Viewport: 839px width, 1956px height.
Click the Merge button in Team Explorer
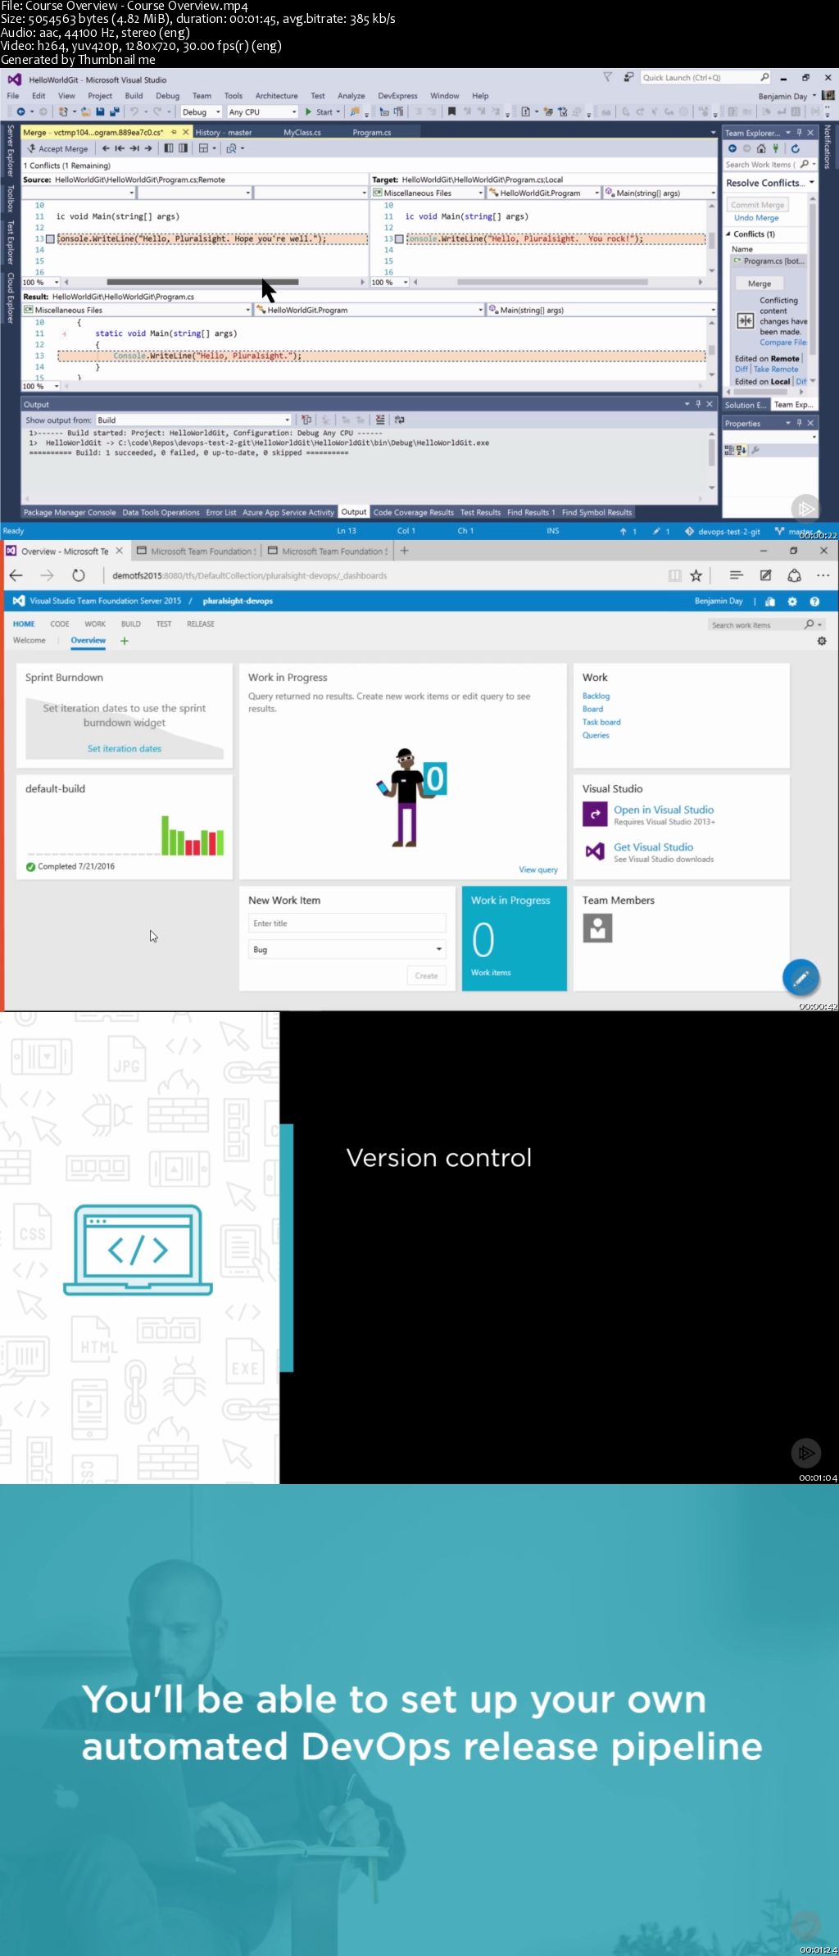tap(760, 284)
